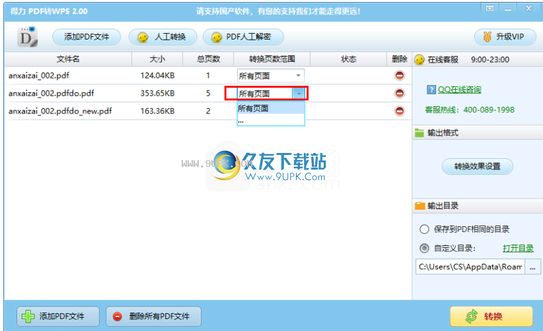543x331 pixels.
Task: Select file anxaizai_002.pdf row name
Action: pos(39,75)
